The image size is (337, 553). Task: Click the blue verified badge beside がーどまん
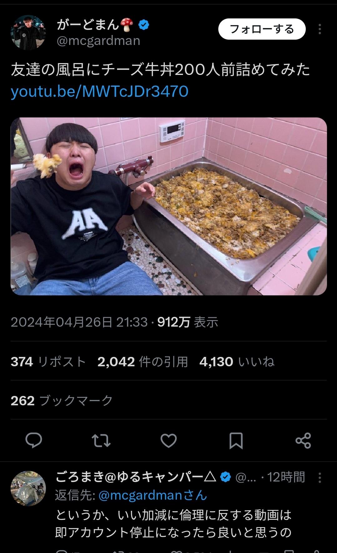(x=143, y=25)
